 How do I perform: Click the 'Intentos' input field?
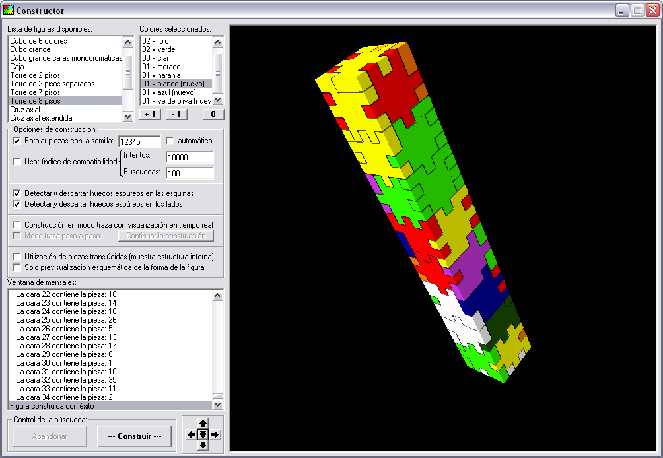pos(190,158)
